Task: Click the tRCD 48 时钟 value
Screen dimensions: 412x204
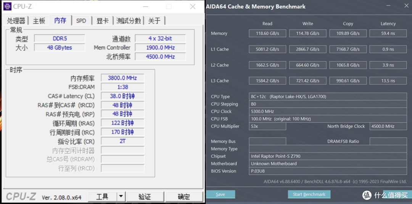Action: 122,105
